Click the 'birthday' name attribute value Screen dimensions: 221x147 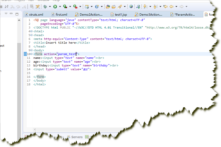[101, 65]
